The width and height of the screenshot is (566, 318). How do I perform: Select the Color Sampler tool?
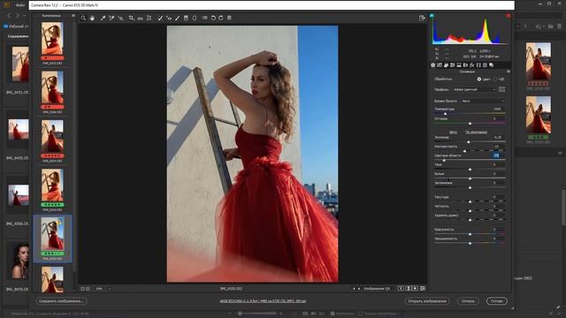(111, 18)
